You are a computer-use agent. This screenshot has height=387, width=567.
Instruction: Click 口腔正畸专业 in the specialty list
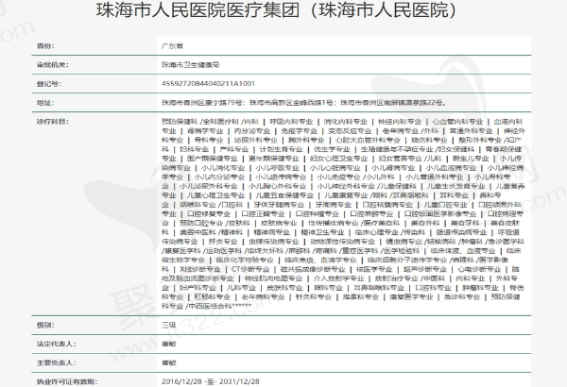[x=263, y=214]
